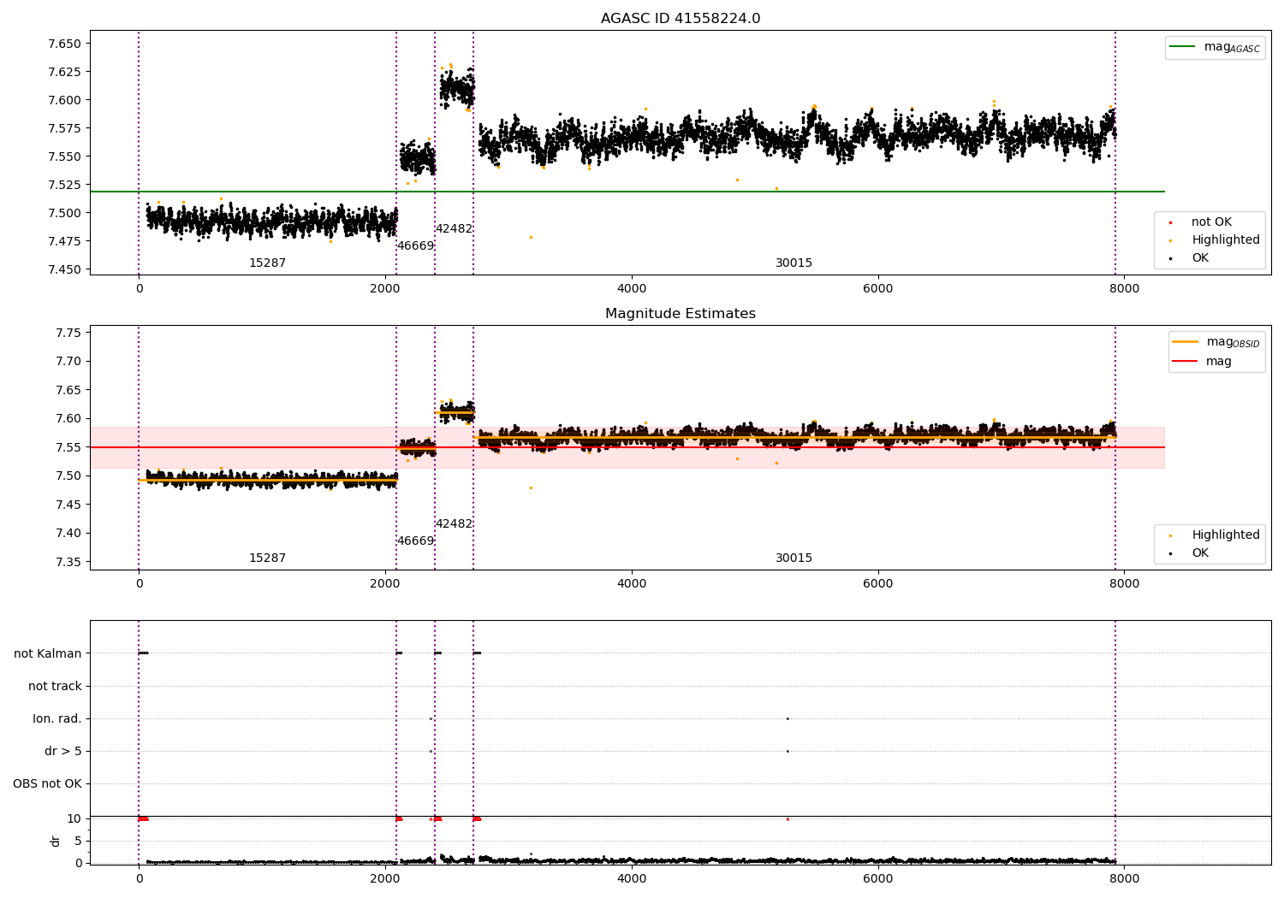Click the 8000 x-axis tick in bottom plot
Screen dimensions: 1284x898
click(1124, 878)
